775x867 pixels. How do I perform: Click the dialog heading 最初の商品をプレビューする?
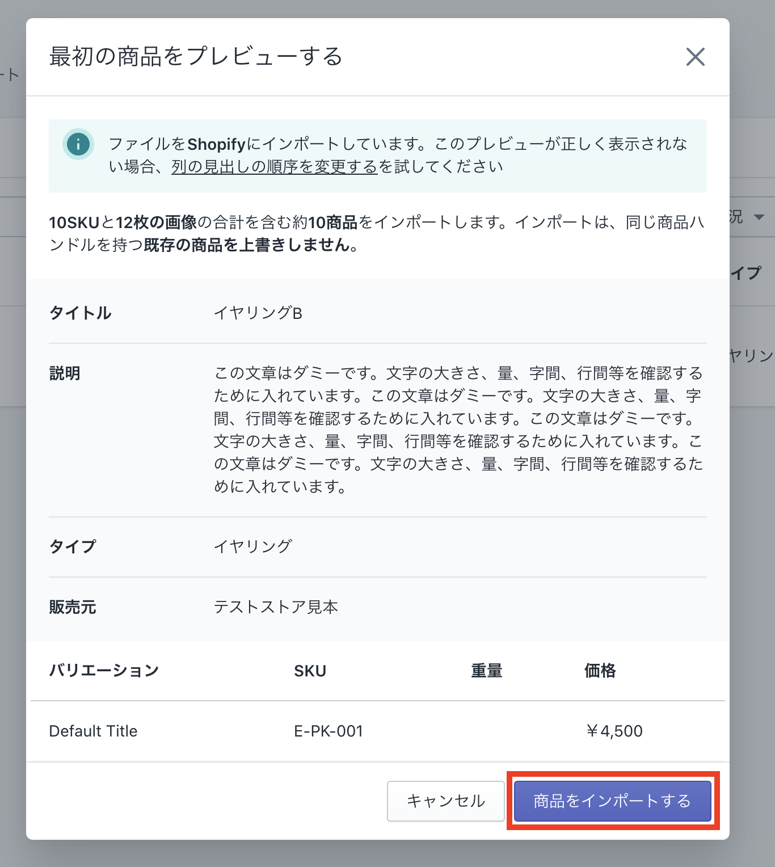[196, 57]
